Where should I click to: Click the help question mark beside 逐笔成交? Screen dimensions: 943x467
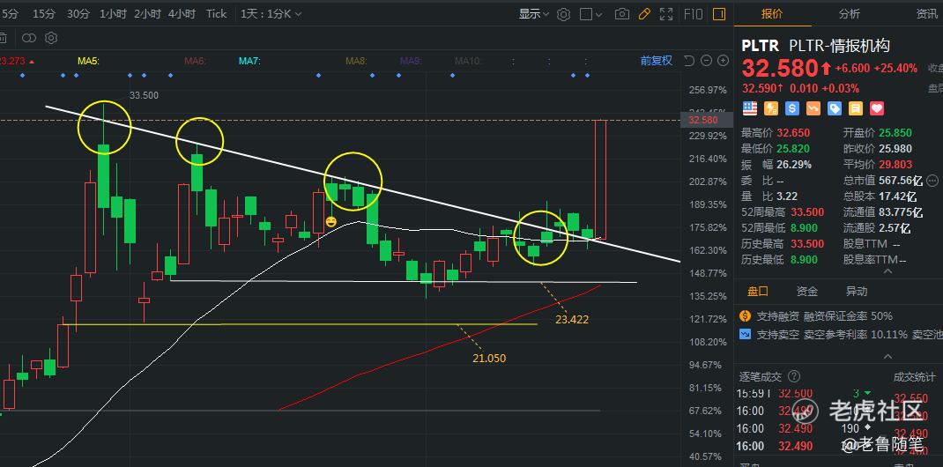coord(794,376)
